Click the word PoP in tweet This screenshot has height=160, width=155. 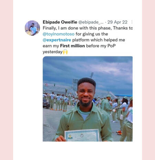[112, 46]
